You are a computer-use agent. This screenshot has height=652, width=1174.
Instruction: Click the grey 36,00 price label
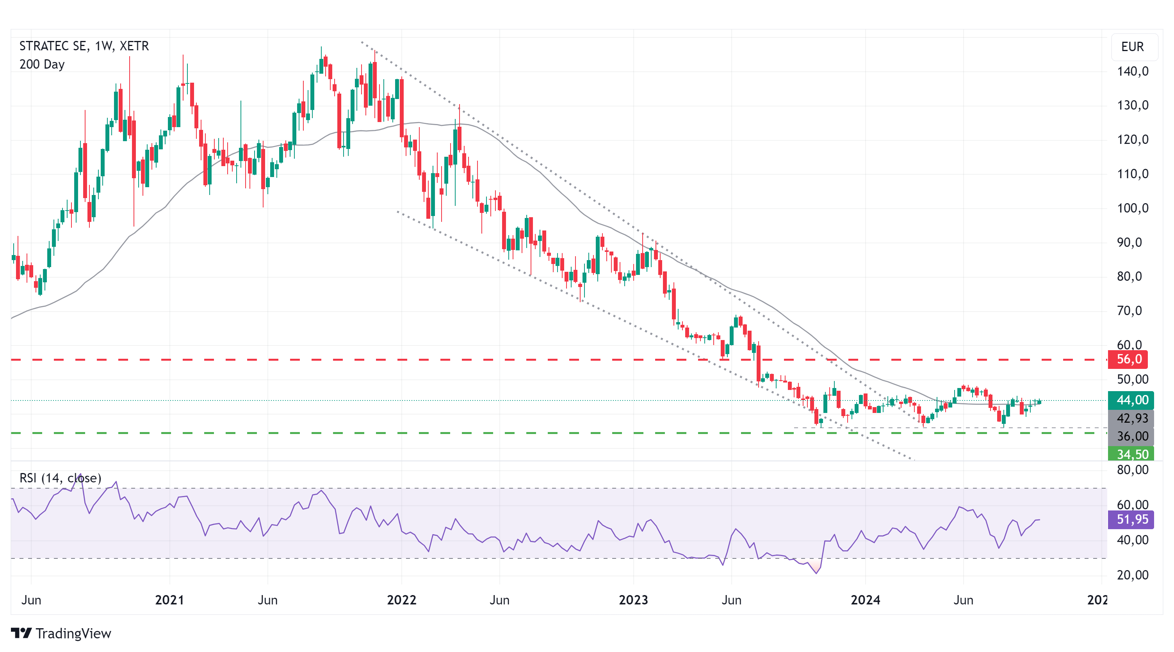pos(1131,436)
